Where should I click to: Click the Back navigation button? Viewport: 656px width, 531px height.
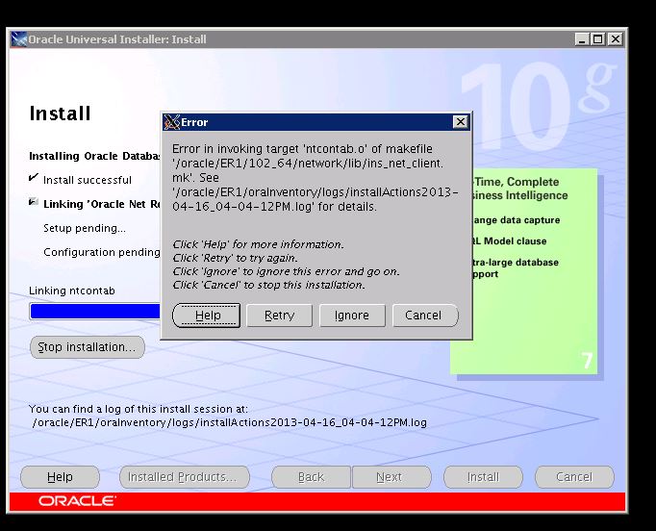pyautogui.click(x=311, y=476)
